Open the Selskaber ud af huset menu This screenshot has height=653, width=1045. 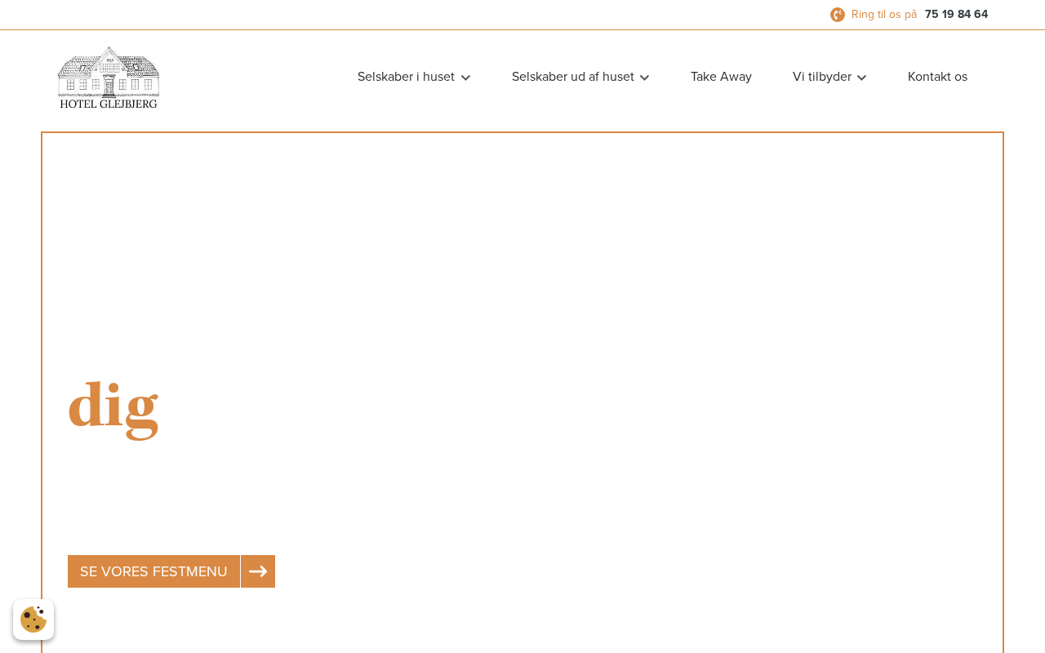pos(573,77)
